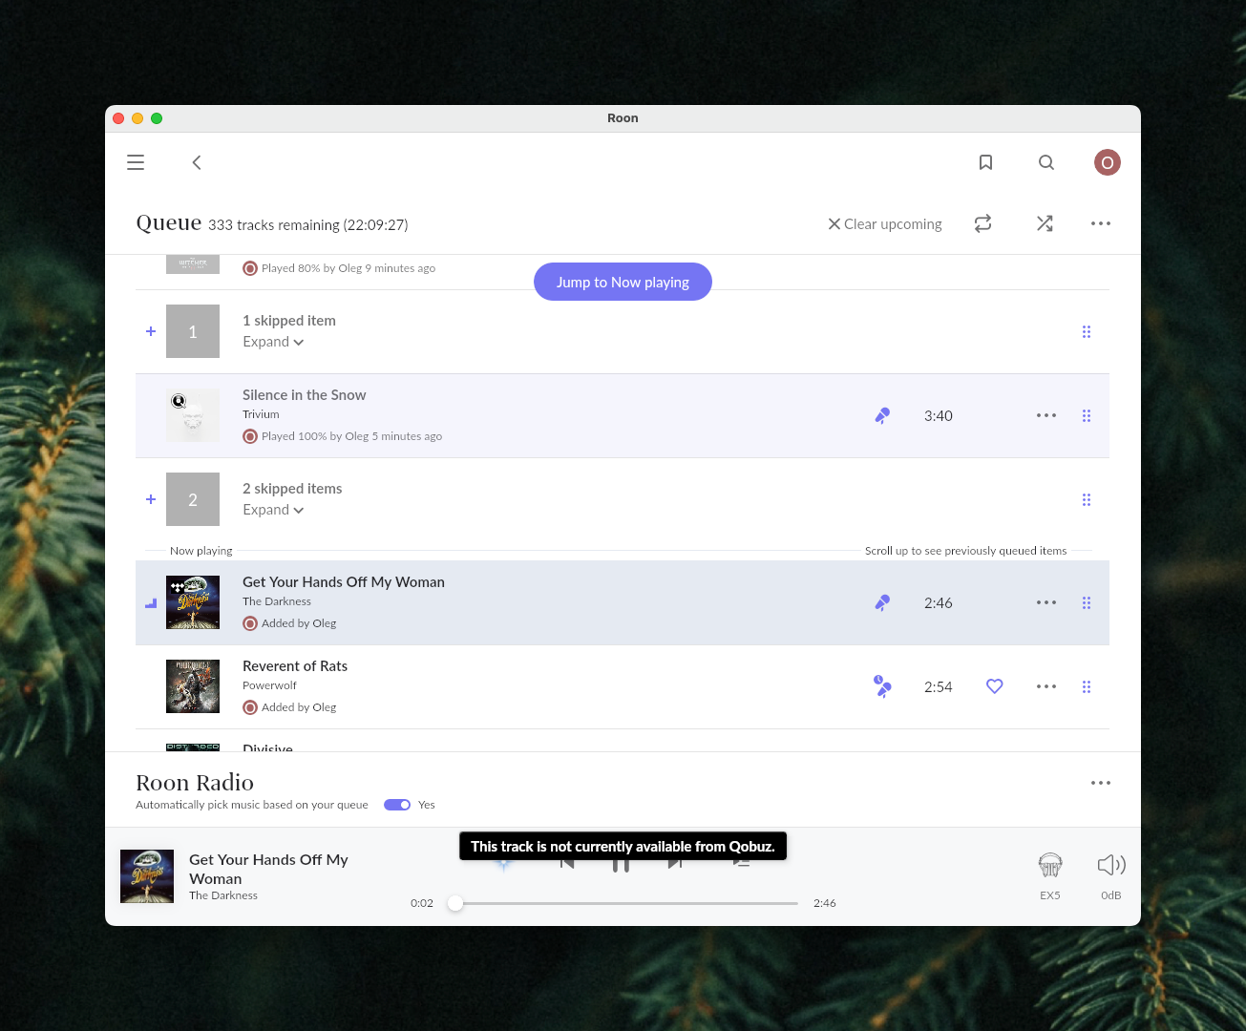Expand the 2 skipped items group
This screenshot has height=1031, width=1246.
[273, 510]
